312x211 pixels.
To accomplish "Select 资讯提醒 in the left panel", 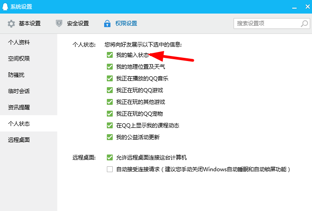I will 19,107.
